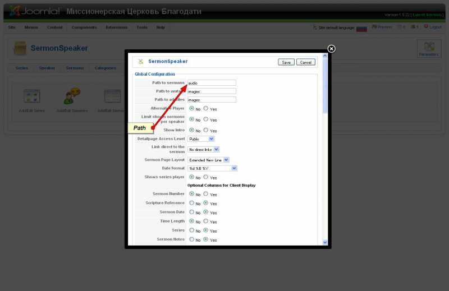Close the modal with the X button
Screen dimensions: 449x291
click(x=331, y=49)
